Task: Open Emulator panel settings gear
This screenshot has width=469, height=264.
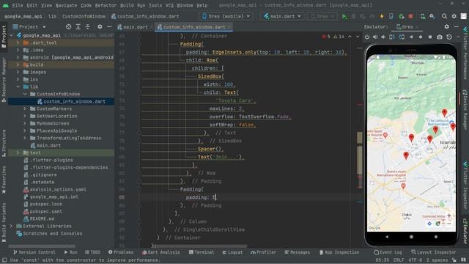Action: 446,27
